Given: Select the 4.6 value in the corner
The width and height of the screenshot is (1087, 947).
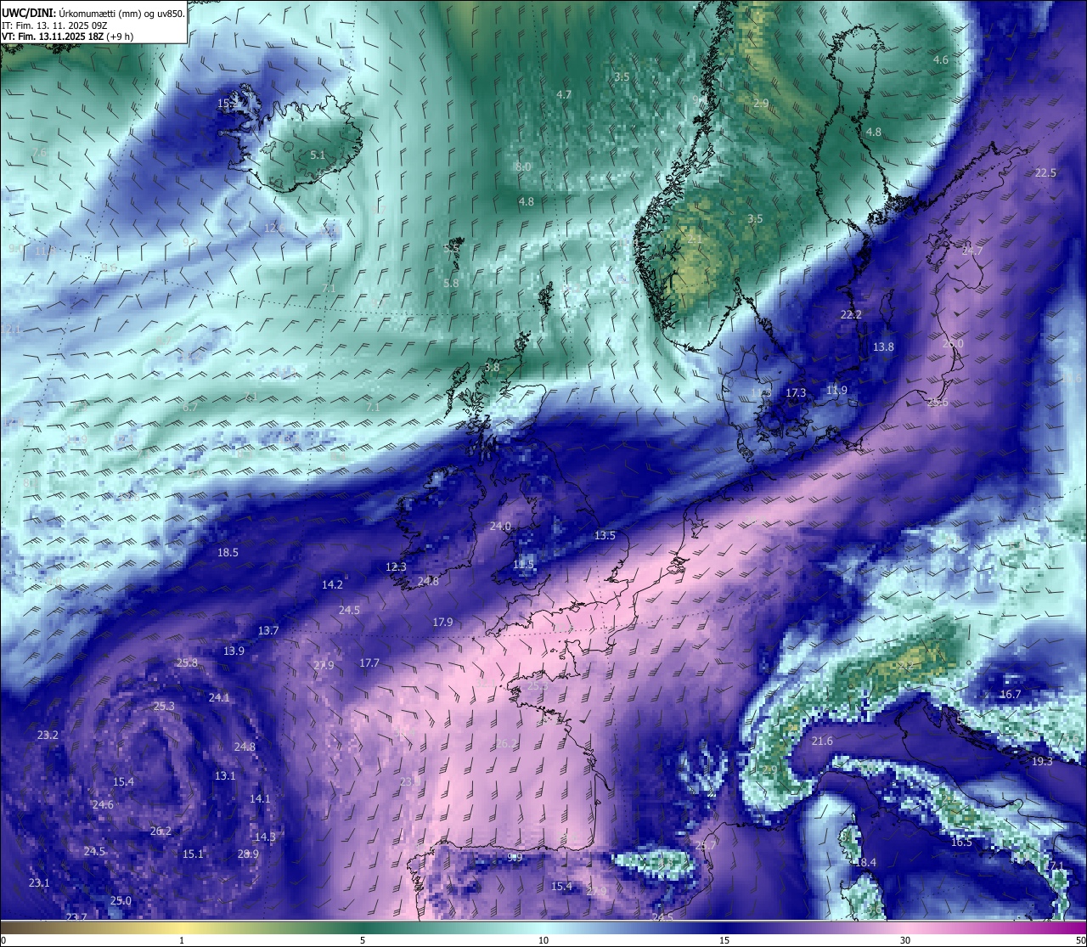Looking at the screenshot, I should 941,59.
